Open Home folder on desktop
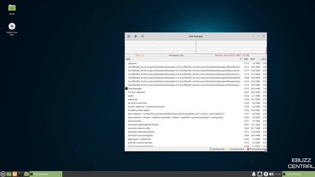 coord(12,10)
